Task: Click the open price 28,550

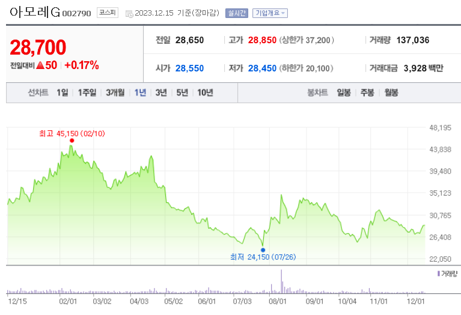Action: (x=190, y=68)
